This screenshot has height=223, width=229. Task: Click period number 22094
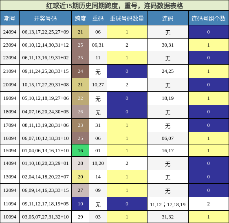(x=10, y=58)
